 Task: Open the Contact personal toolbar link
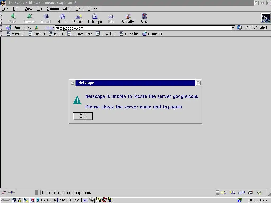(37, 34)
